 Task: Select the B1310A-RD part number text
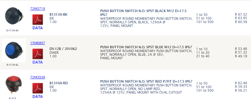pyautogui.click(x=58, y=83)
